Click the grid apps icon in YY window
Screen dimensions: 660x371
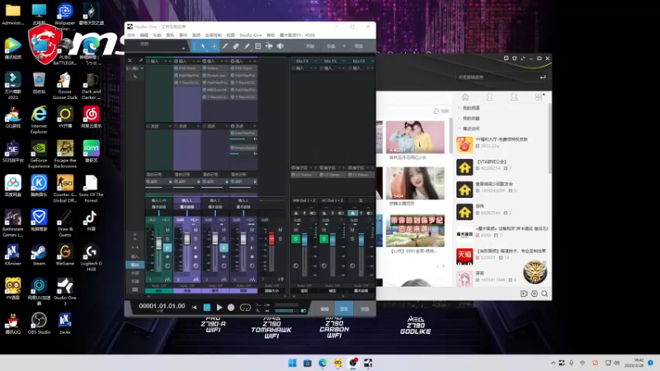(x=539, y=97)
